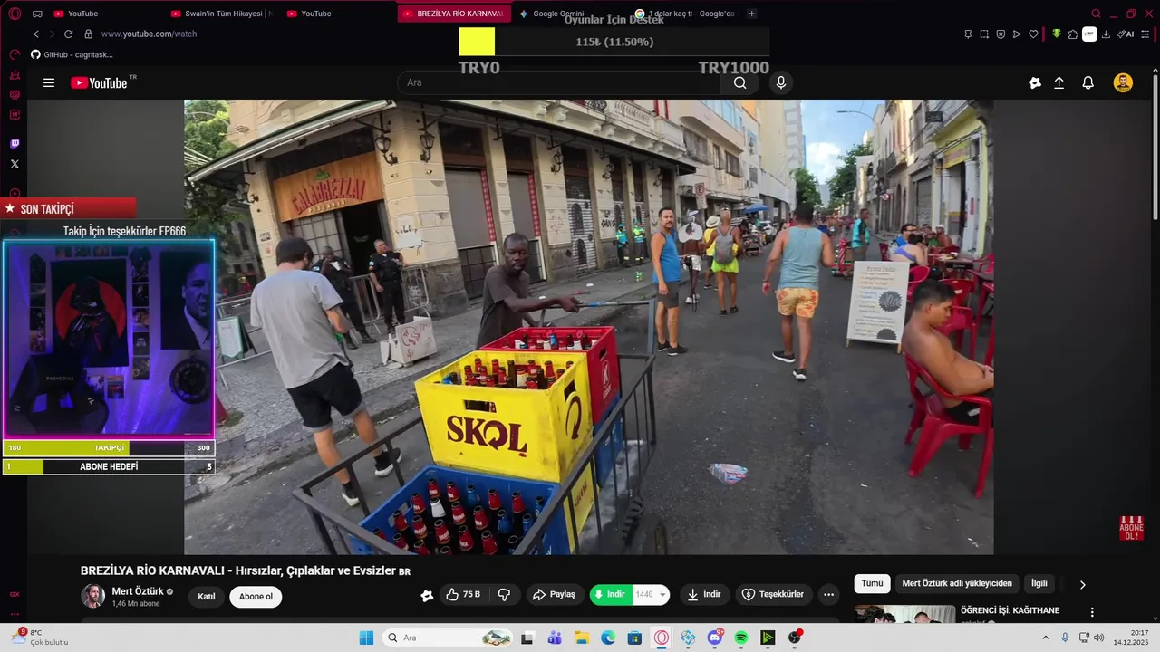Click the pin icon in the address bar
1160x652 pixels.
coord(968,34)
